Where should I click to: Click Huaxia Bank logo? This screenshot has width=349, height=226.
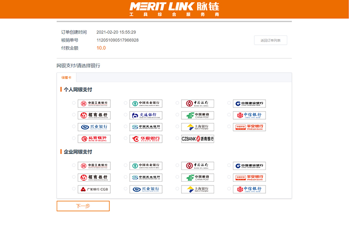(146, 139)
